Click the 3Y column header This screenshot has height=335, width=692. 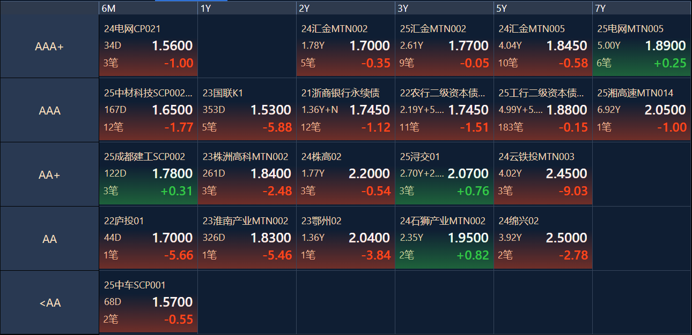click(445, 8)
